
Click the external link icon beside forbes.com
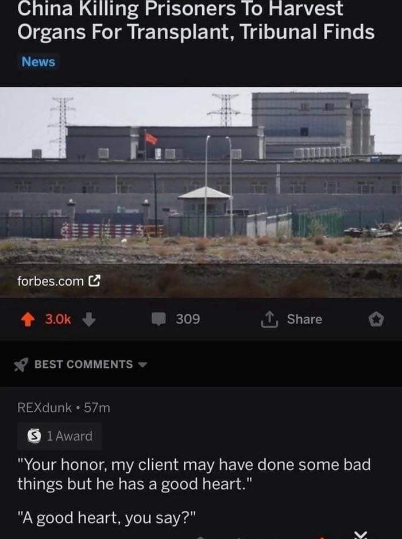pos(95,281)
